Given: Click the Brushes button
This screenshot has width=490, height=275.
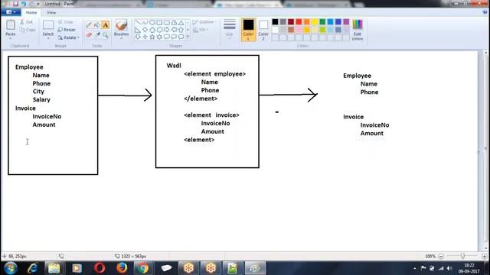Looking at the screenshot, I should pyautogui.click(x=121, y=25).
